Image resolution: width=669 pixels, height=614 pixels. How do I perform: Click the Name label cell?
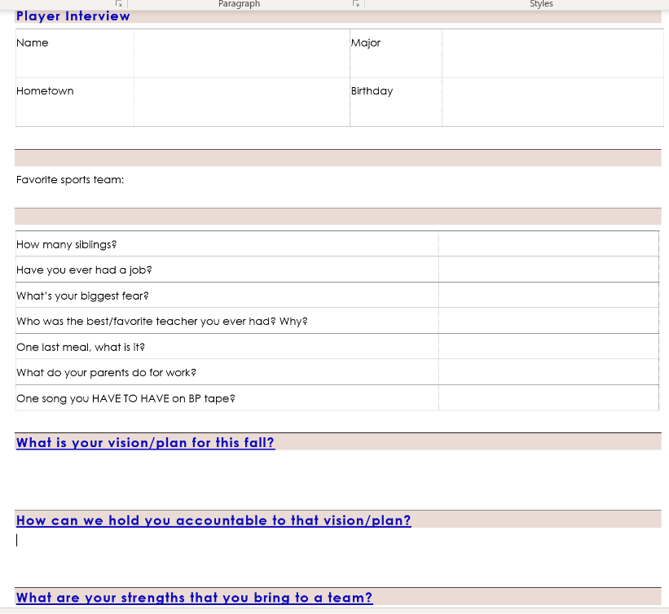[x=75, y=53]
